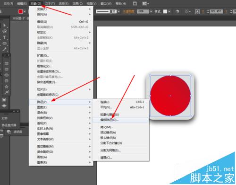The height and width of the screenshot is (185, 236).
Task: Choose Flare tool in floating shape panel
Action: coord(7,92)
